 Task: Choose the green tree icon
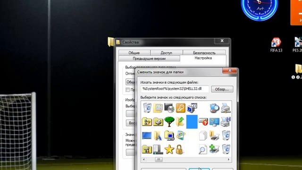click(x=169, y=122)
